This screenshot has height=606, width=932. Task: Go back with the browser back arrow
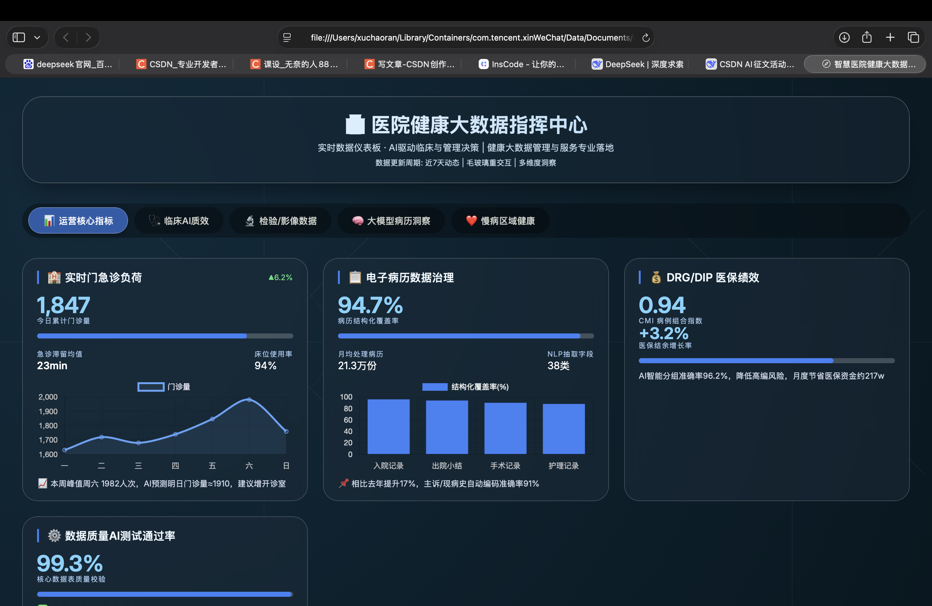click(66, 38)
